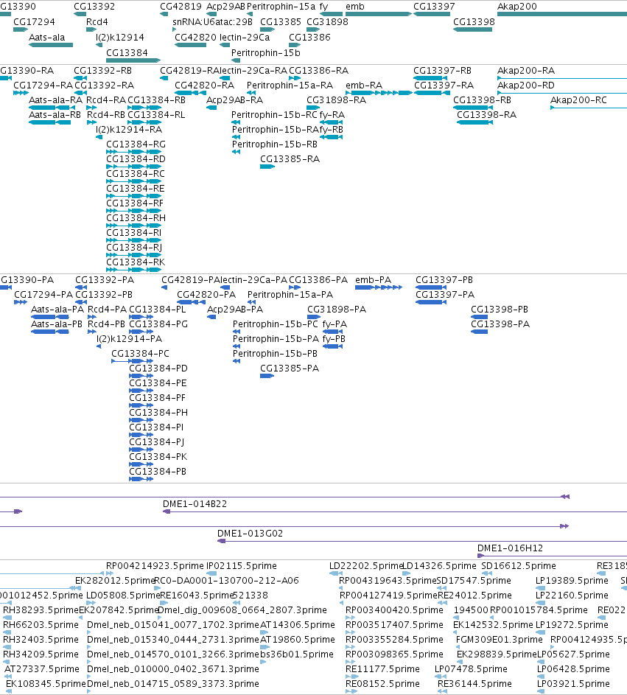627x695 pixels.
Task: Click the CG31898-PA protein label
Action: tap(337, 310)
